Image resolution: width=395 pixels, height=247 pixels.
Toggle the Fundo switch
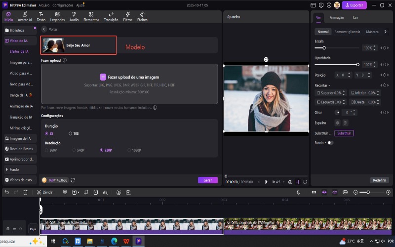(x=330, y=143)
